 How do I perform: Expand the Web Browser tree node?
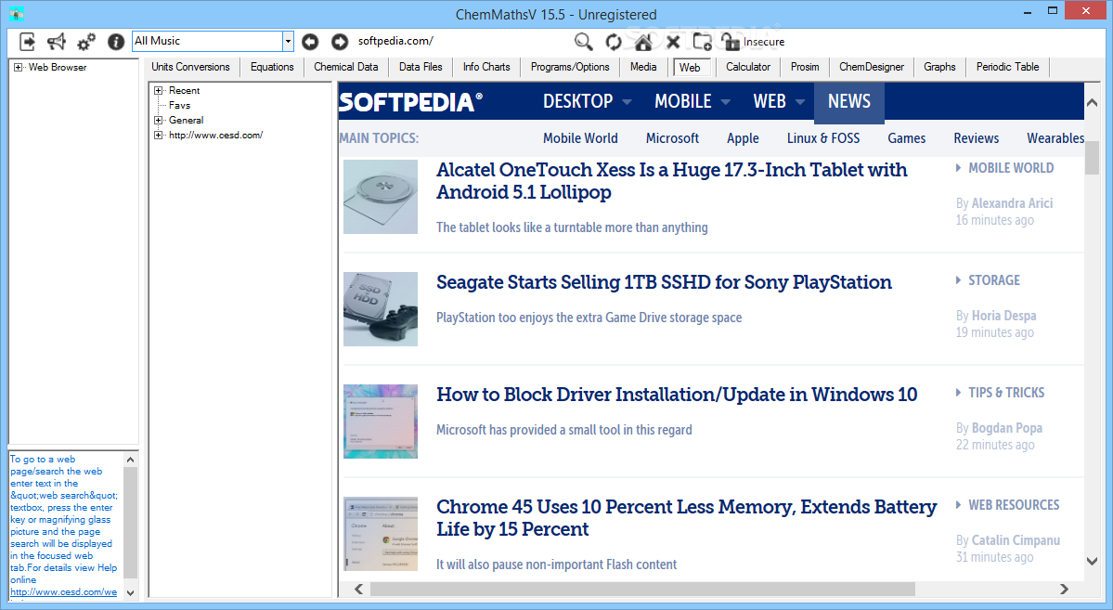[18, 68]
